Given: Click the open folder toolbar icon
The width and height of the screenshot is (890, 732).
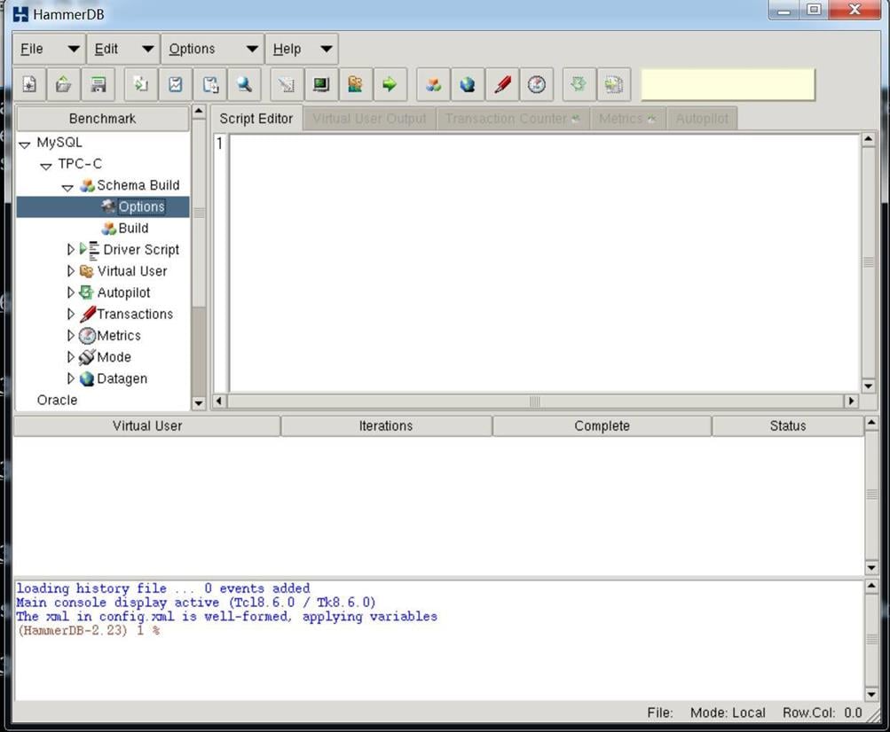Looking at the screenshot, I should coord(64,85).
